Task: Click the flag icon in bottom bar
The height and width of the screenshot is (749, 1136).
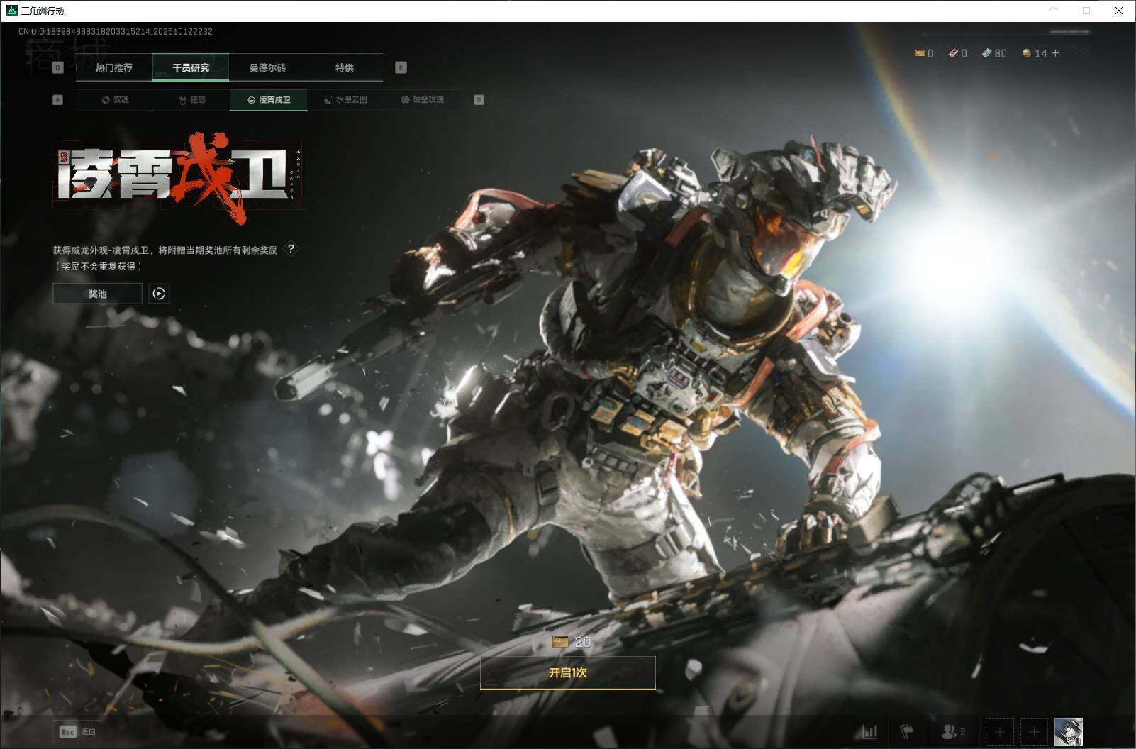Action: point(907,731)
